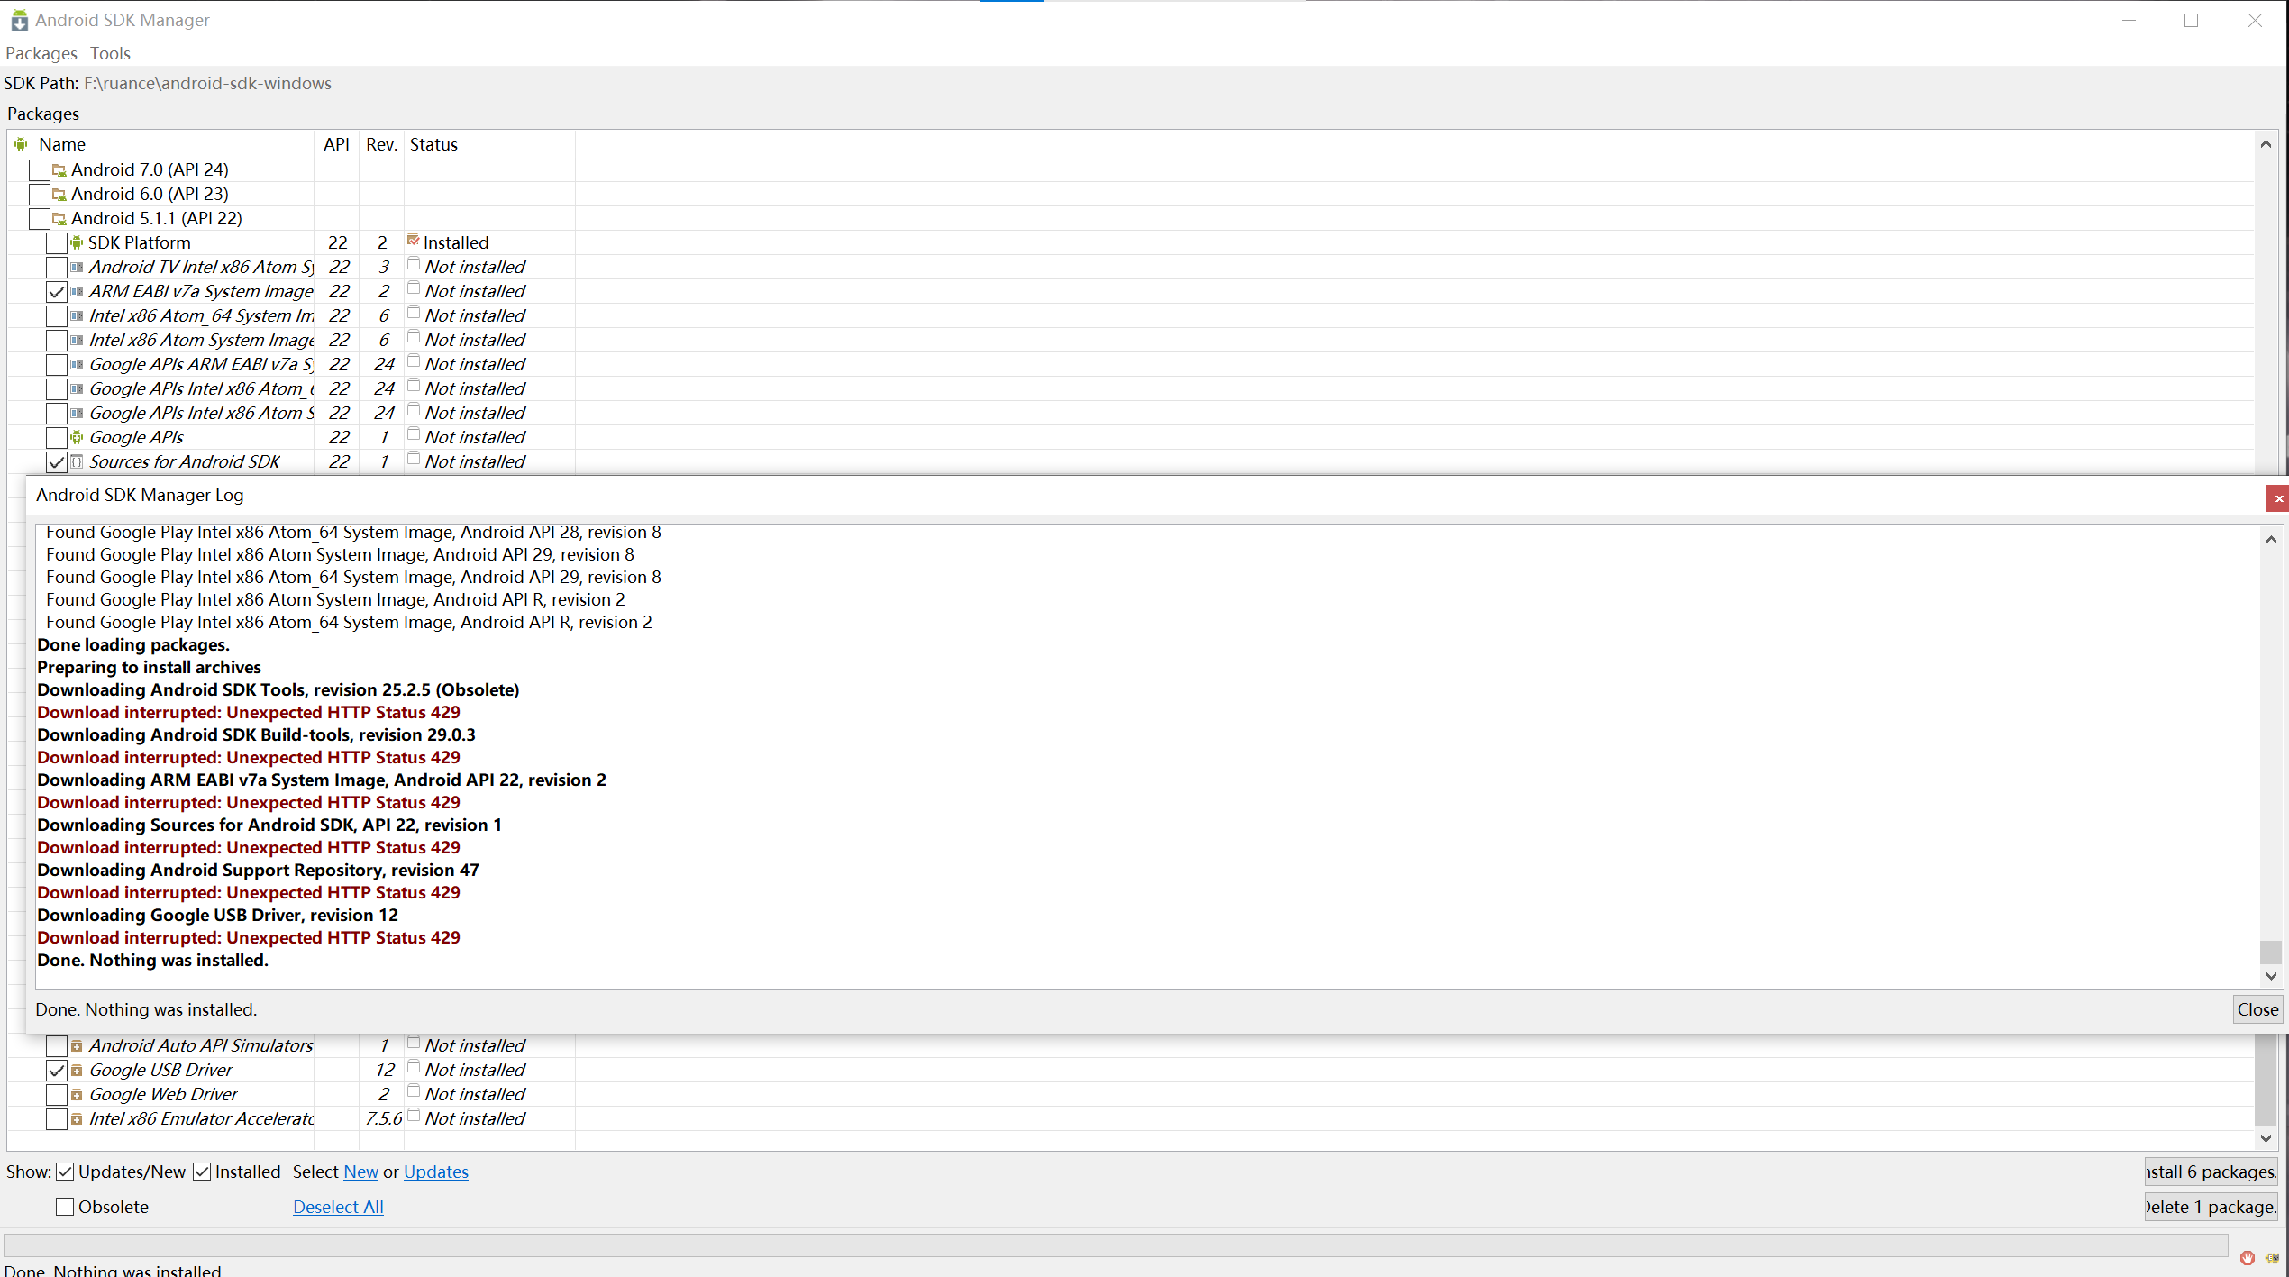Viewport: 2289px width, 1277px height.
Task: Click the Google USB Driver package icon
Action: [x=77, y=1070]
